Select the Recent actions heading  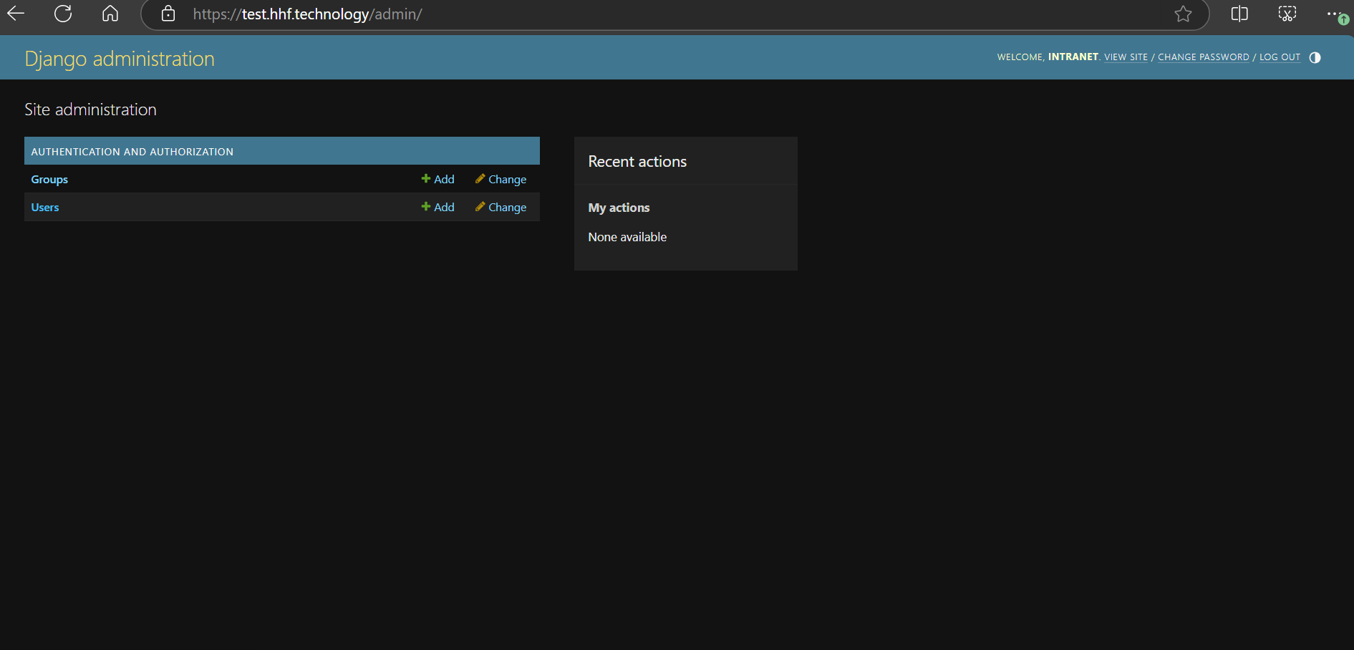(637, 162)
